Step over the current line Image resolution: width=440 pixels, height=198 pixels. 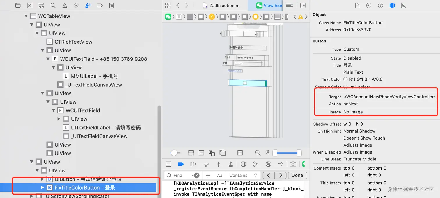click(206, 164)
